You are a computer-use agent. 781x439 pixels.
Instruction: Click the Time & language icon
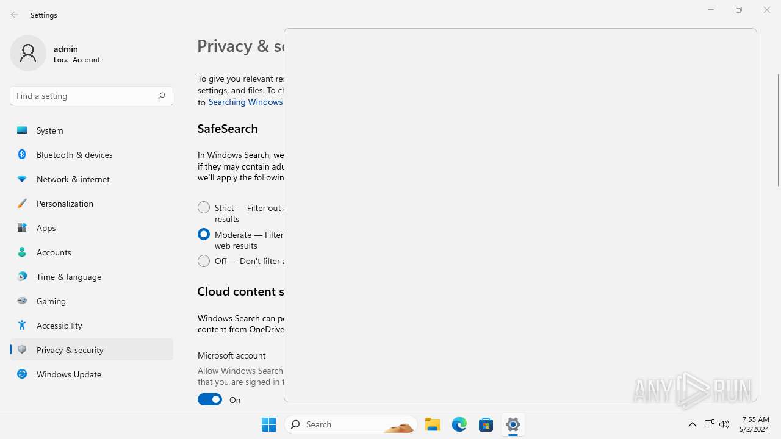22,276
